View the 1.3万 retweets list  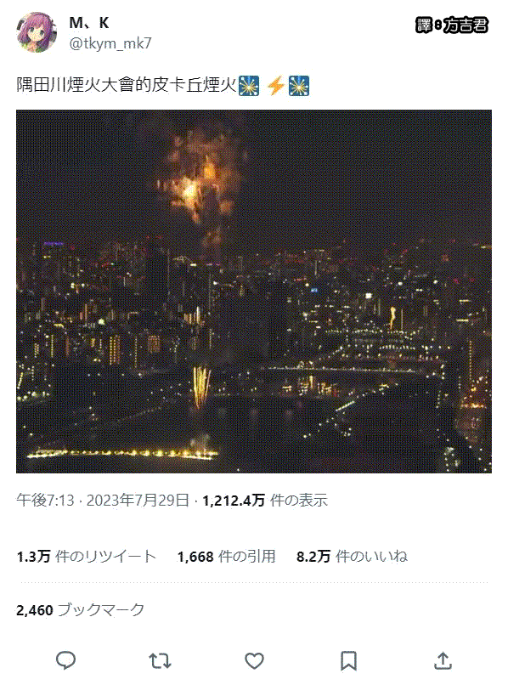tap(87, 556)
